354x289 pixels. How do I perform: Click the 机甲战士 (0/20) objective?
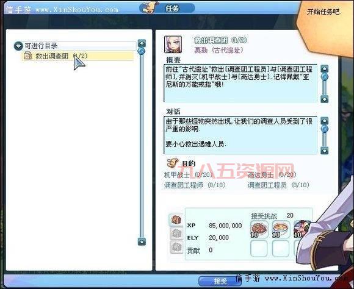[x=189, y=174]
